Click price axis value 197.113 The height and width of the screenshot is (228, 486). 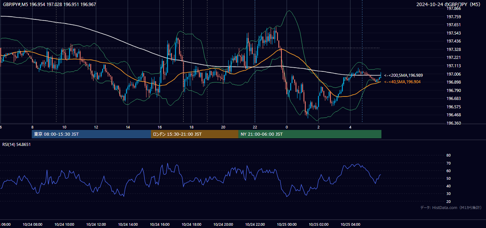[x=454, y=66]
